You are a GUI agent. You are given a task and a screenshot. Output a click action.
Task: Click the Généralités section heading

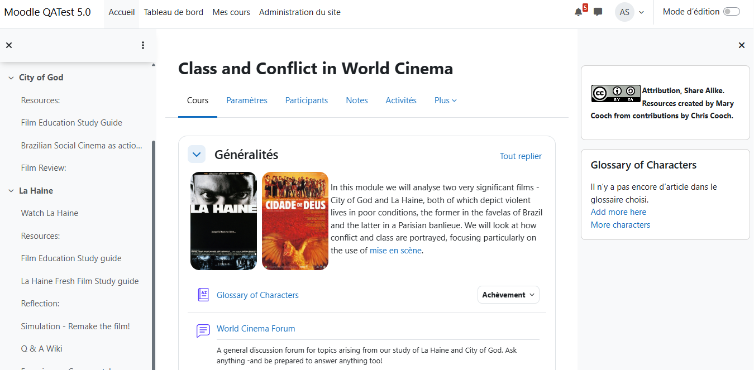point(246,155)
